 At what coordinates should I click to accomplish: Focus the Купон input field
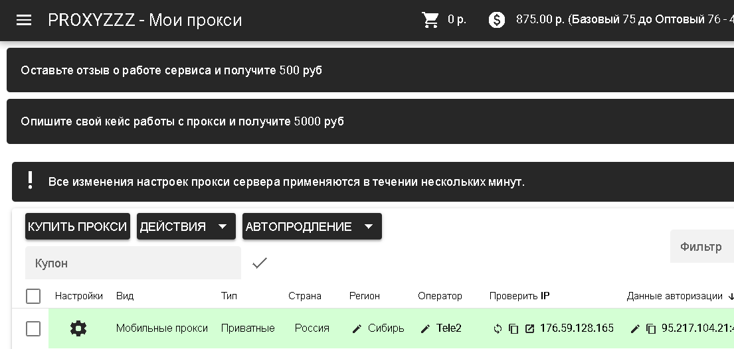133,263
